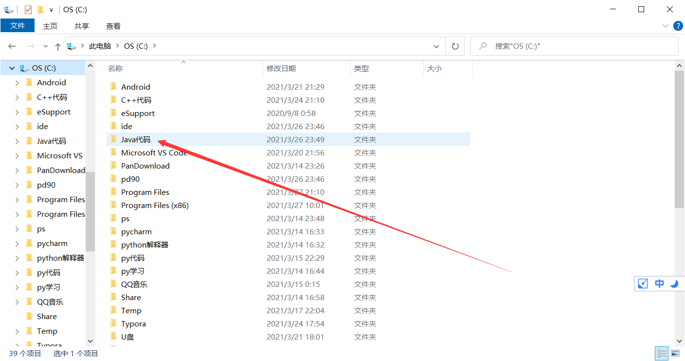Select the Java代码 folder name in file list
This screenshot has height=361, width=685.
coord(136,139)
